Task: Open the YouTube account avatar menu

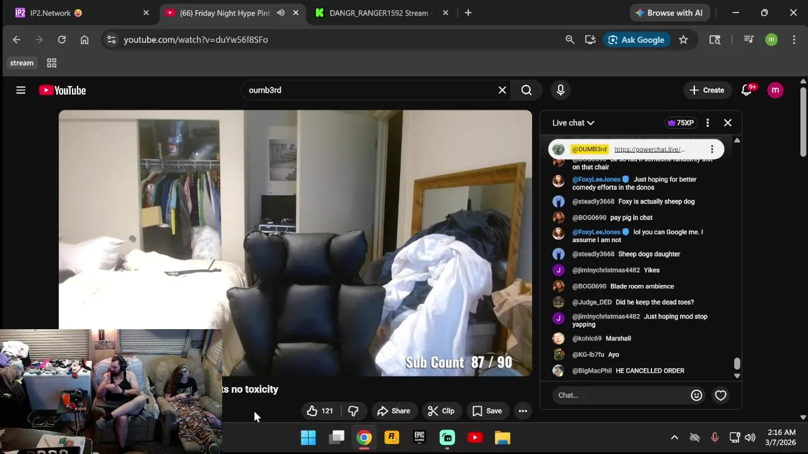Action: pos(775,90)
